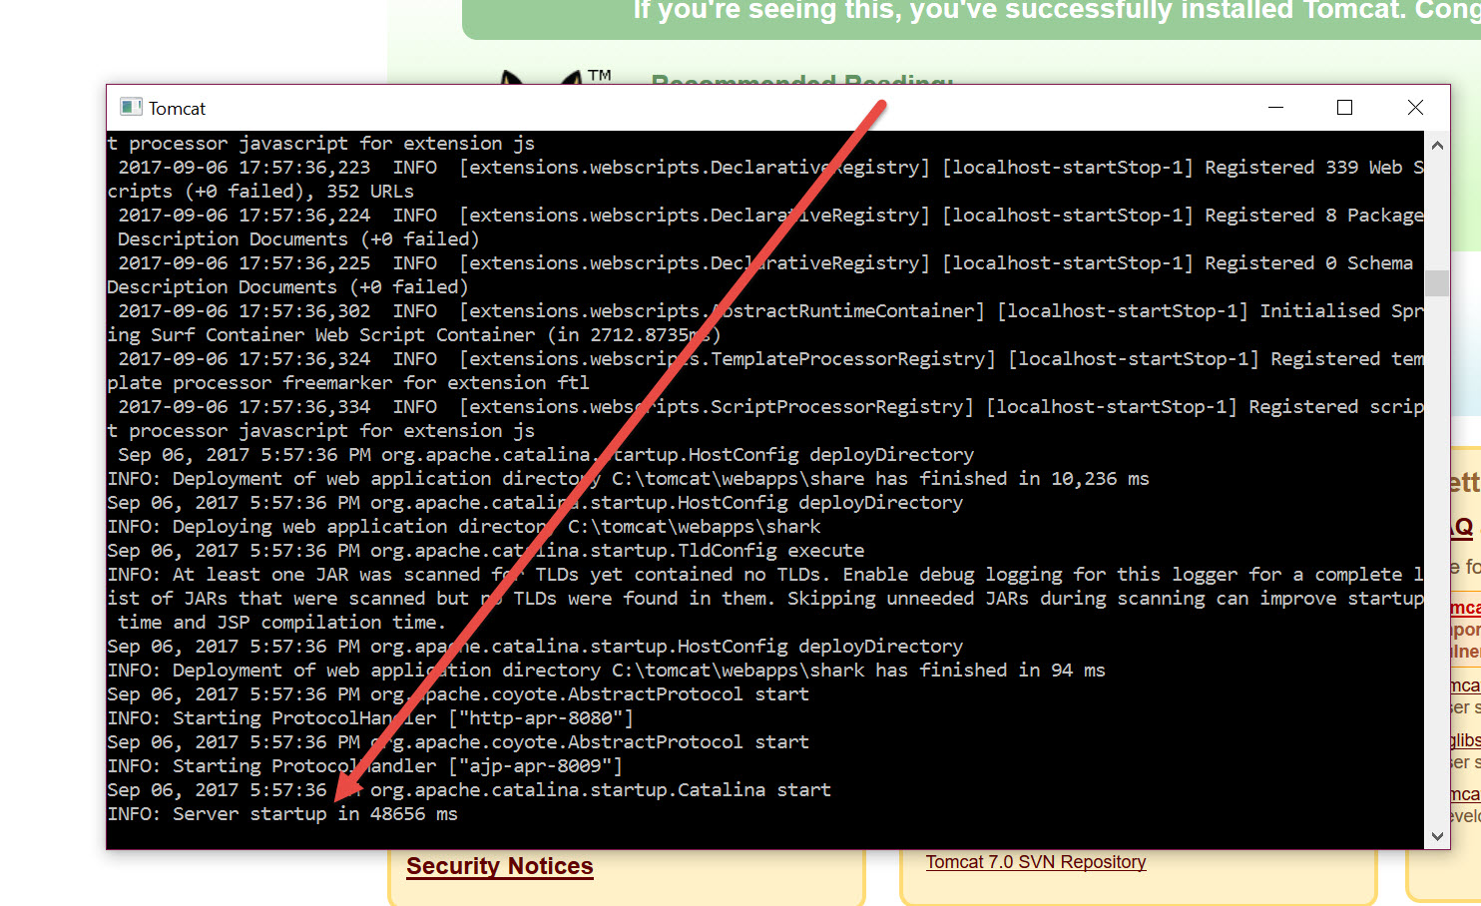Click the Recommended Reading heading

[x=801, y=79]
